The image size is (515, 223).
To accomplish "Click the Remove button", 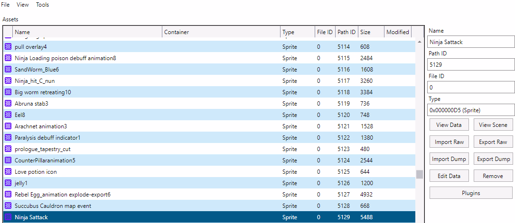I will pos(493,176).
